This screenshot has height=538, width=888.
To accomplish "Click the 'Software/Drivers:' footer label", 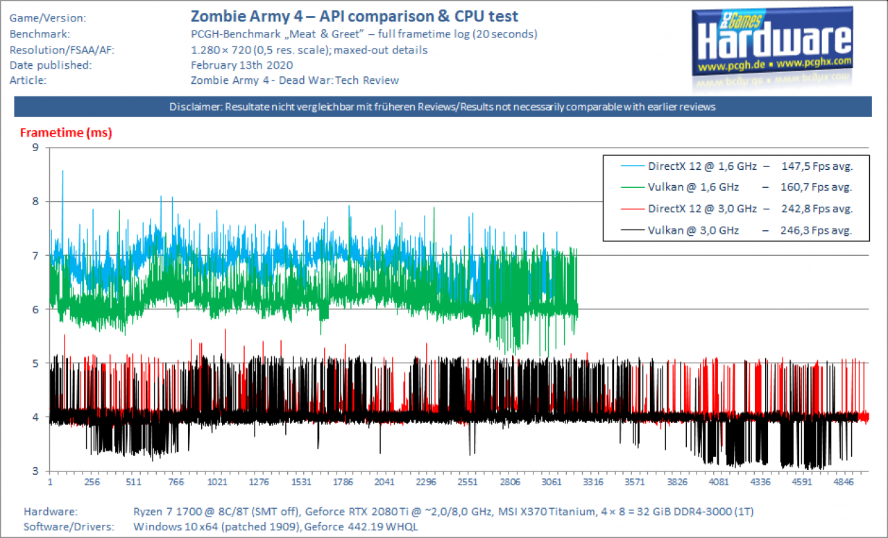I will [68, 528].
